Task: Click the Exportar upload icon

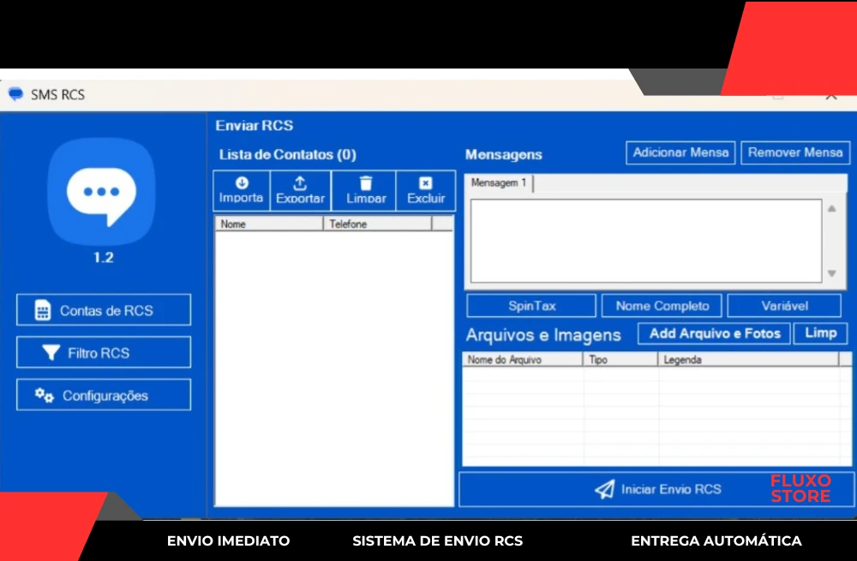Action: pos(300,183)
